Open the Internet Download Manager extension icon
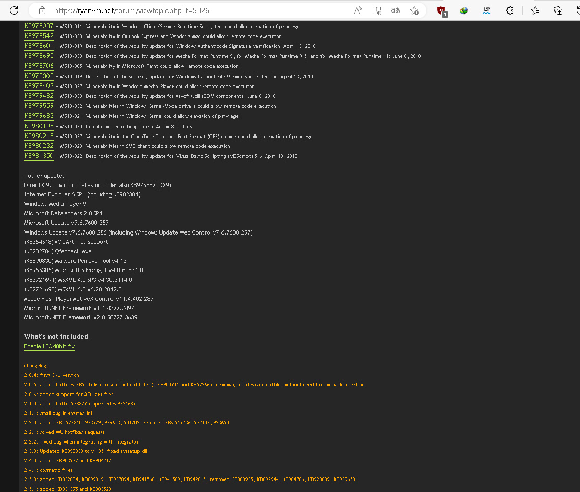 [x=464, y=10]
